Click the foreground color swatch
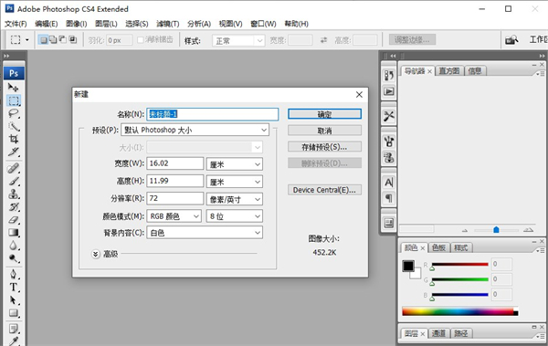Viewport: 548px width, 346px height. click(x=408, y=267)
